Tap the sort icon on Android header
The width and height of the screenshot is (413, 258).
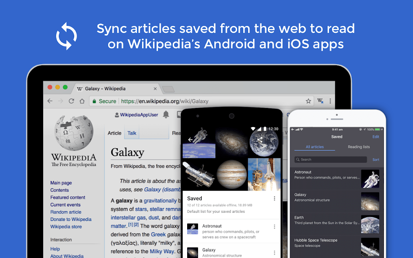point(273,139)
